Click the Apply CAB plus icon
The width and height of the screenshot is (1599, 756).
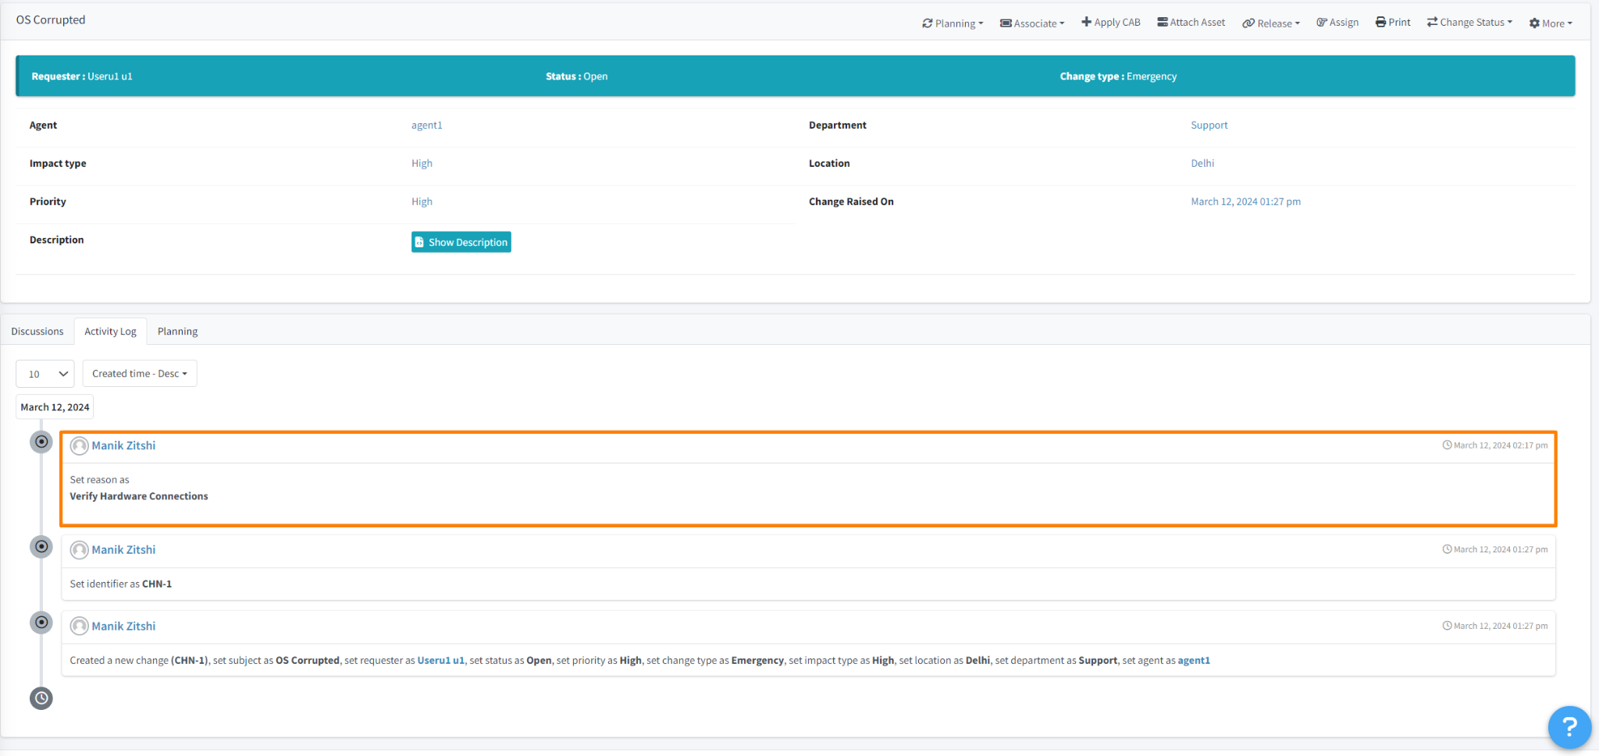point(1086,22)
